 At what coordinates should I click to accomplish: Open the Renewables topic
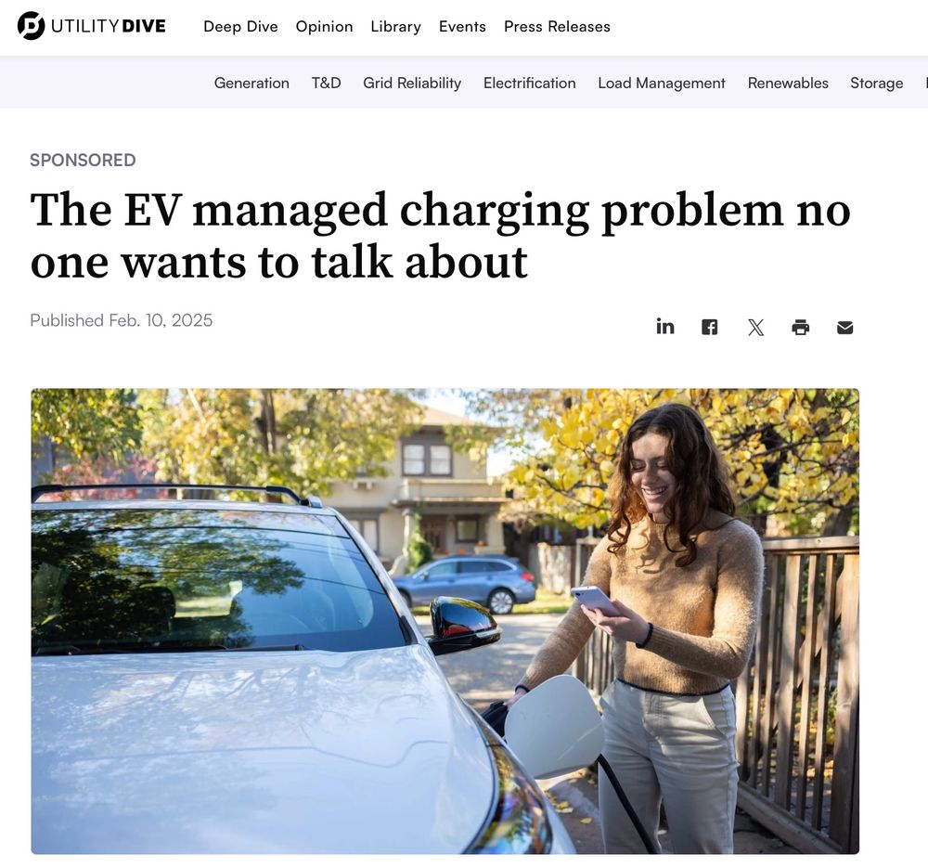pyautogui.click(x=788, y=83)
